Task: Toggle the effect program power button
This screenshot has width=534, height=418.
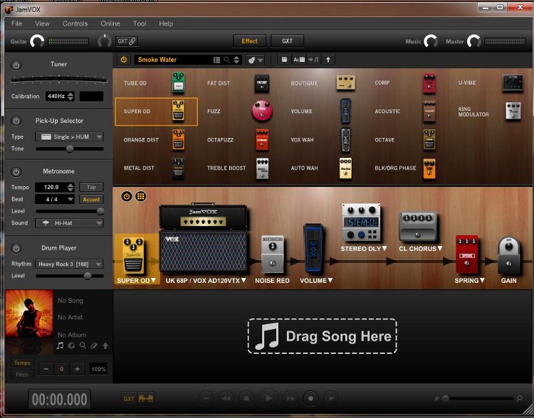Action: coord(124,60)
